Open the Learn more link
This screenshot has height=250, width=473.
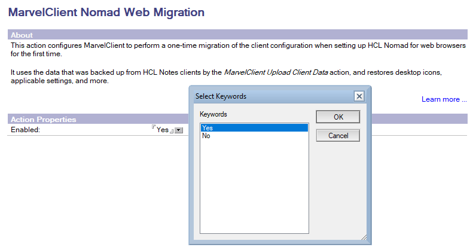(x=444, y=99)
